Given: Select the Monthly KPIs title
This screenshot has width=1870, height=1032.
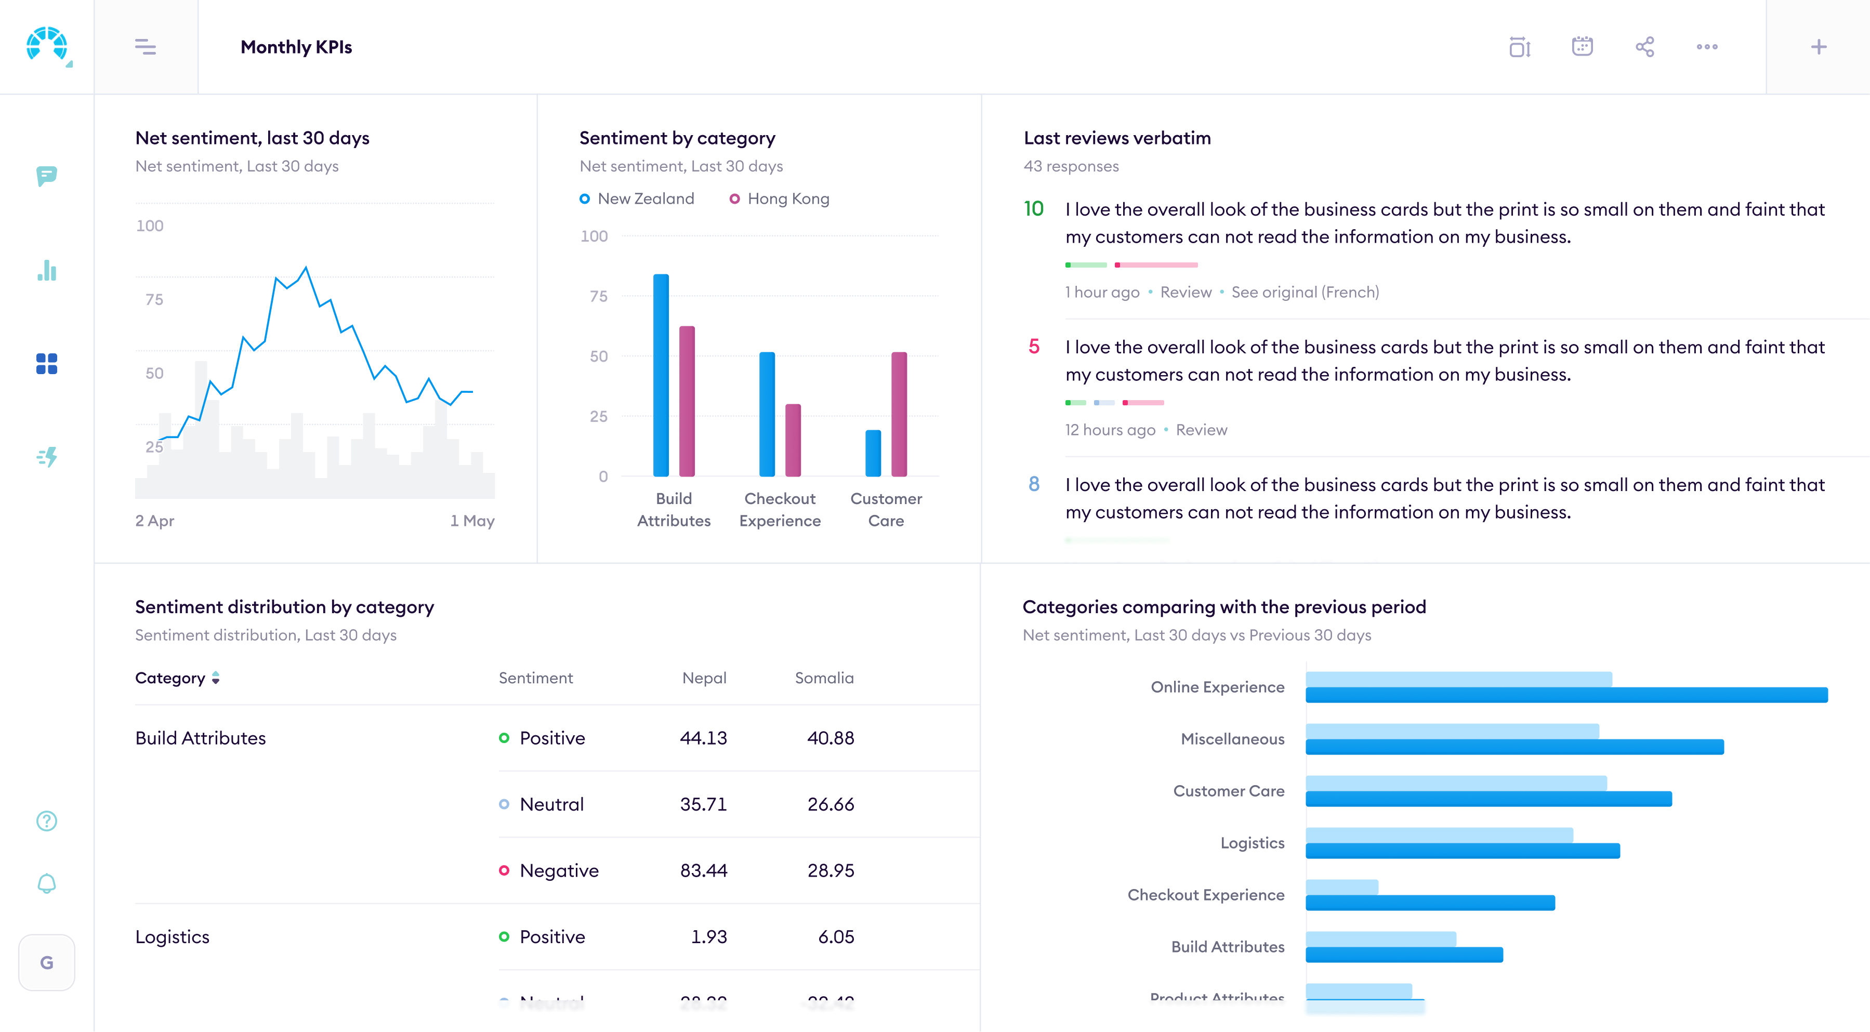Looking at the screenshot, I should [x=295, y=46].
